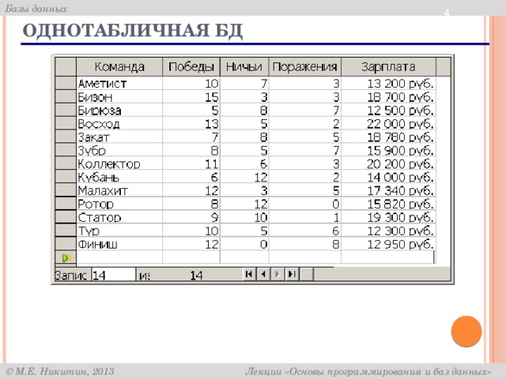Click salary cell '15 900 руб.'
This screenshot has height=379, width=506.
[x=388, y=151]
